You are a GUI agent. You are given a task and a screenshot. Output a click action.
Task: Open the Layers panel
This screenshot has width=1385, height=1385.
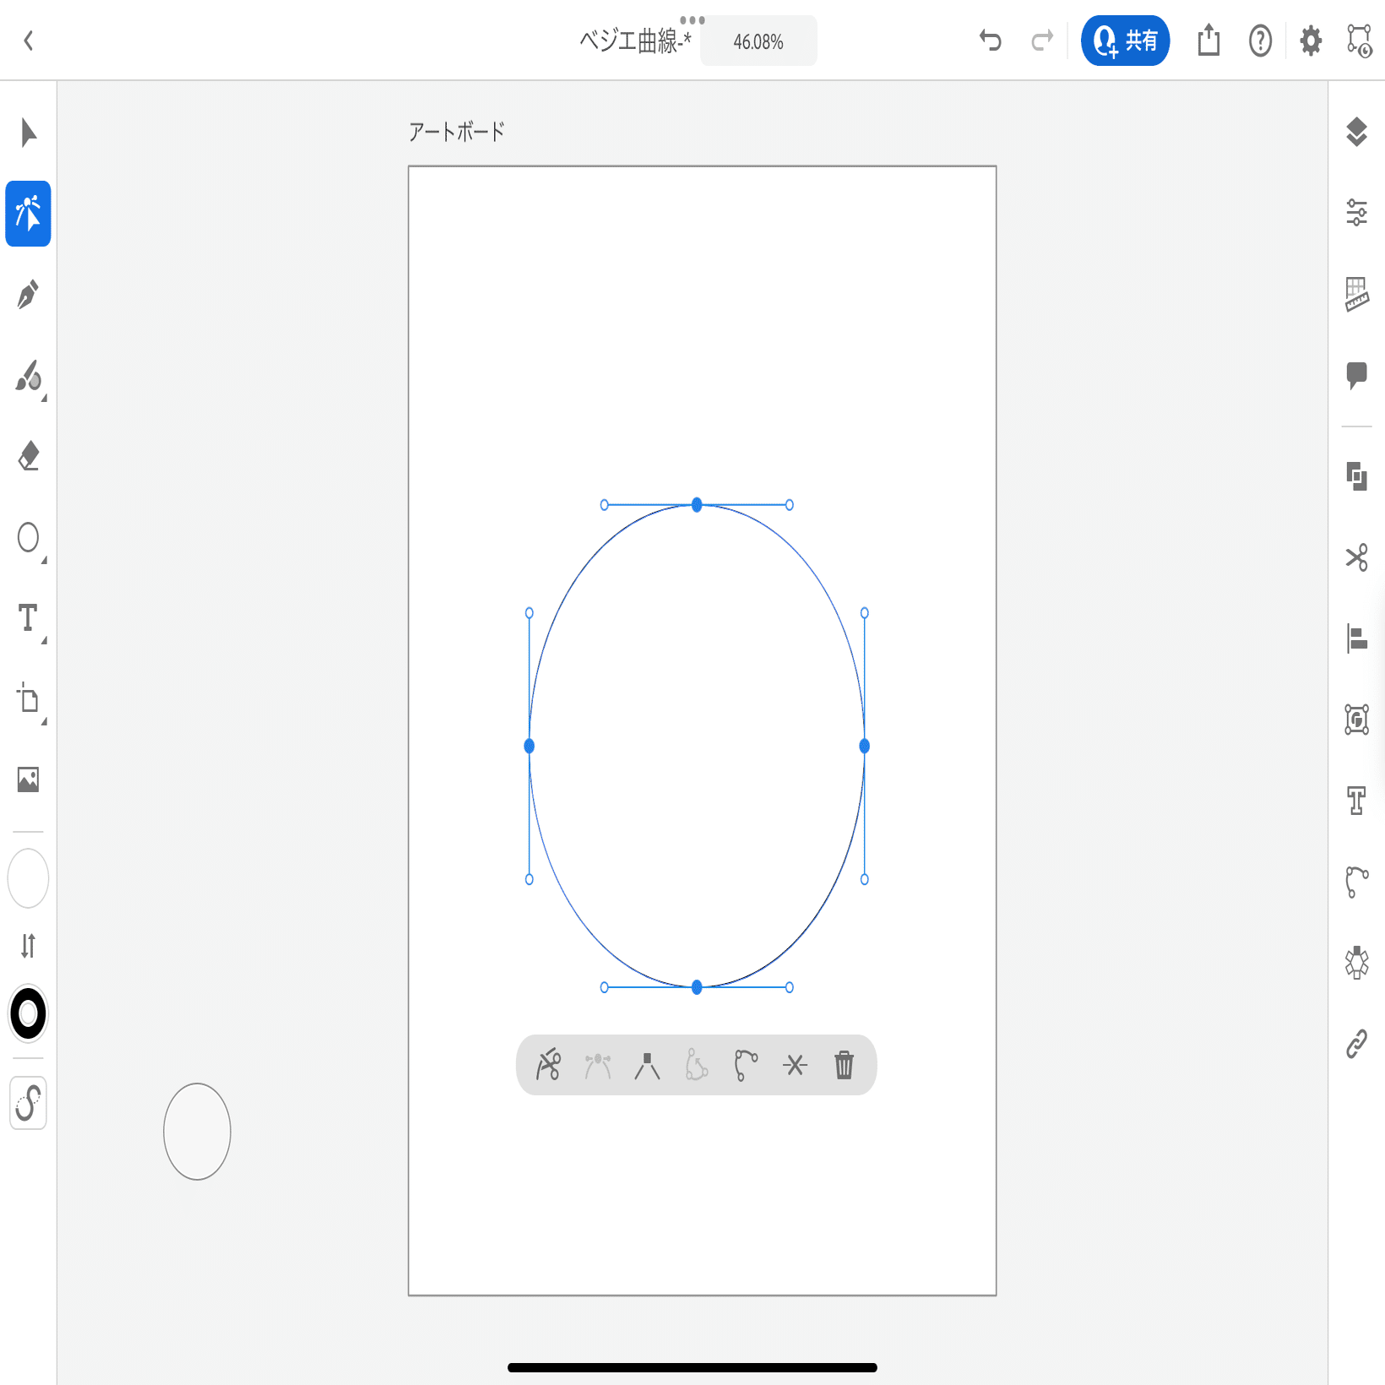[1356, 132]
